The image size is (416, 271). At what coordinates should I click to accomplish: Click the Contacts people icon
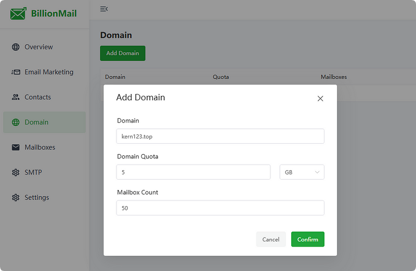click(x=16, y=97)
